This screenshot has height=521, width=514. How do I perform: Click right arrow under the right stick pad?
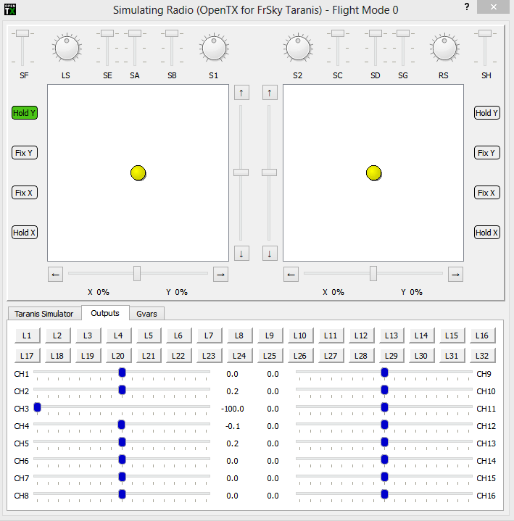[455, 275]
